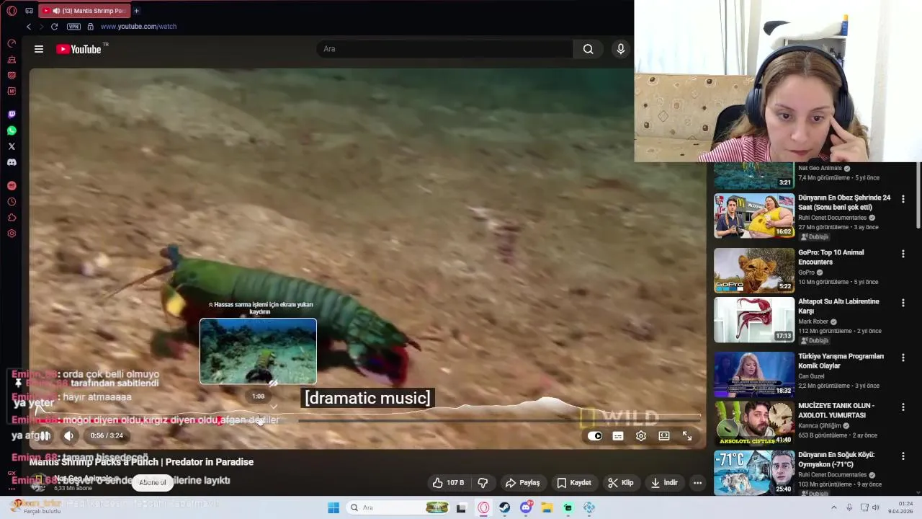Toggle theater mode in the player
The width and height of the screenshot is (922, 519).
pyautogui.click(x=664, y=436)
